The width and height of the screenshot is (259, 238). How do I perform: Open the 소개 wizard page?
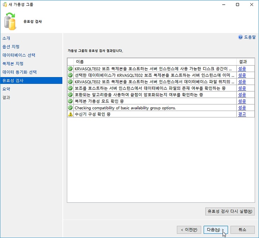point(6,38)
